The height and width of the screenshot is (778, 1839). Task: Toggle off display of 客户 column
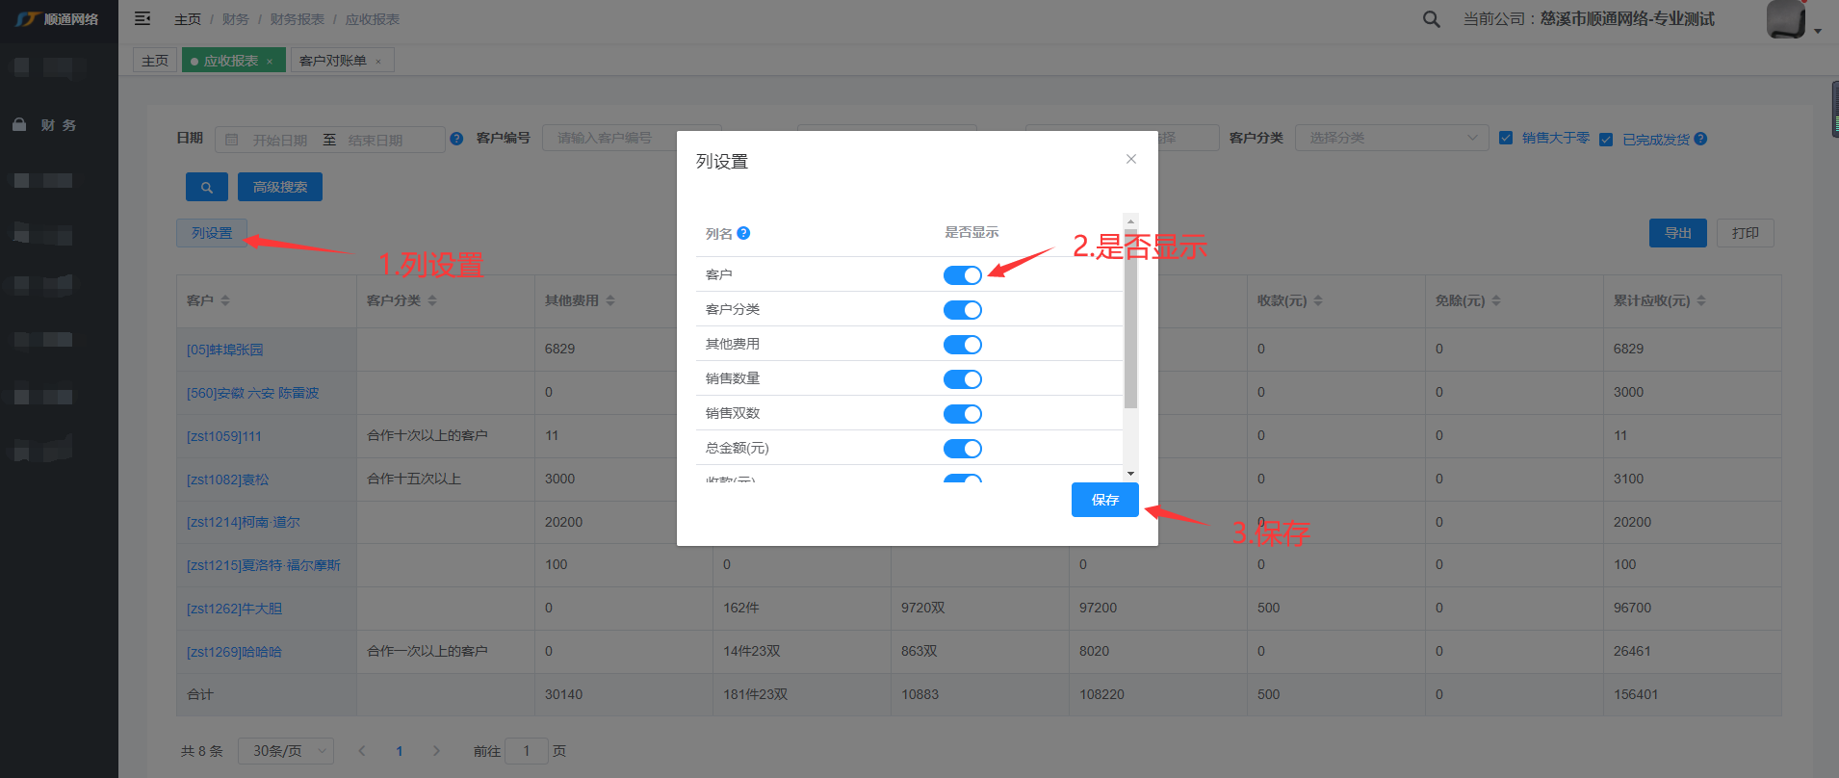pos(962,275)
